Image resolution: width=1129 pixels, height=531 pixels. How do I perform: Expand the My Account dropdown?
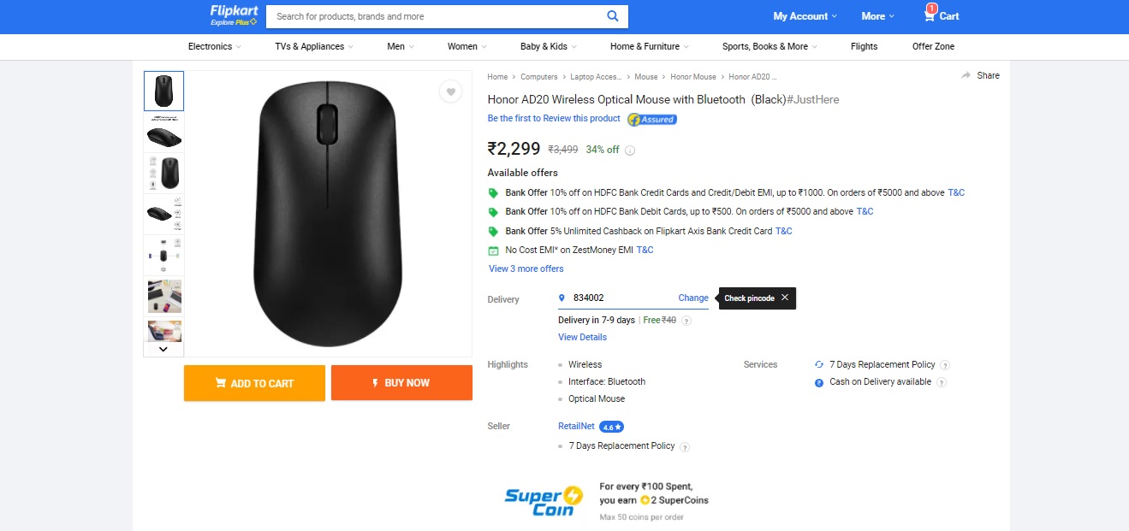coord(805,16)
